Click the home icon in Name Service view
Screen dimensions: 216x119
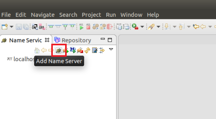tap(37, 50)
